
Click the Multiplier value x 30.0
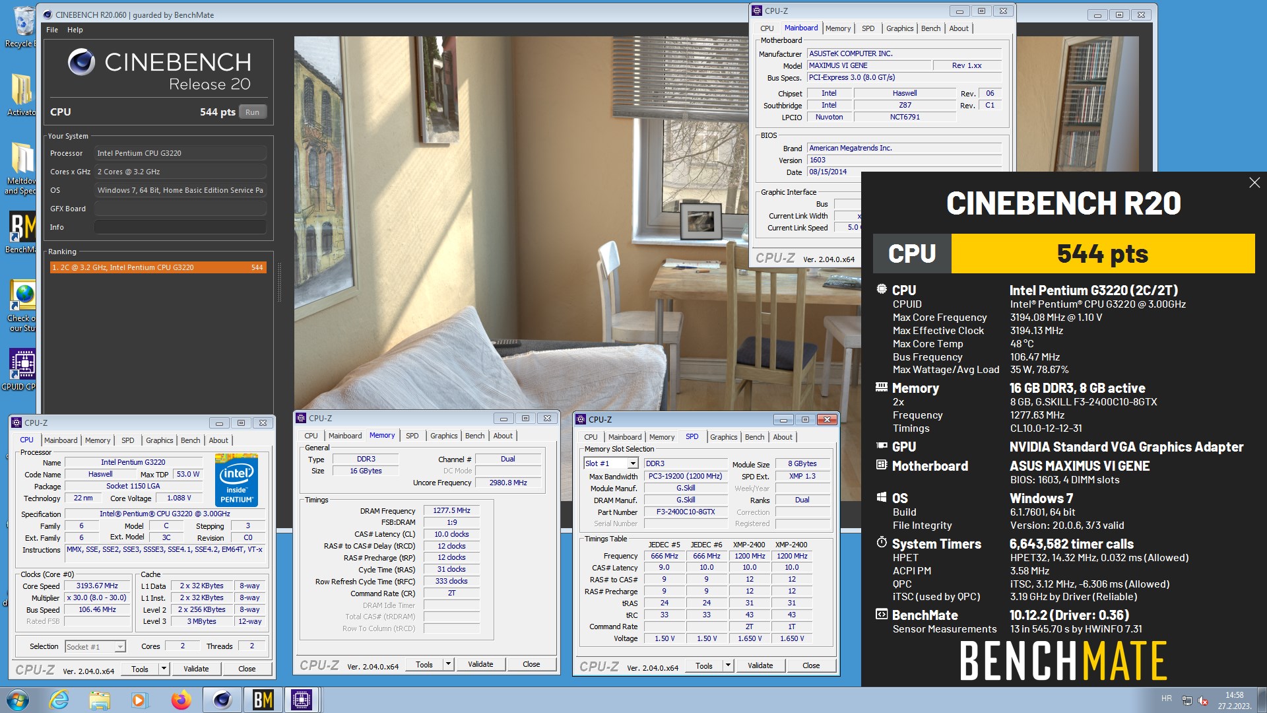pos(97,597)
